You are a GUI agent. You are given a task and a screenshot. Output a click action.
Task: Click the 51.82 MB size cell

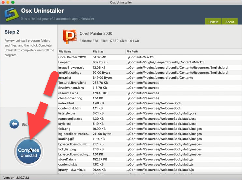click(100, 57)
